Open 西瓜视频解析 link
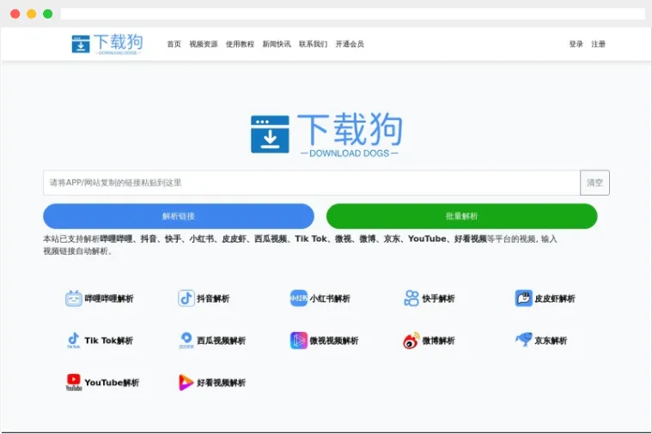 tap(222, 341)
